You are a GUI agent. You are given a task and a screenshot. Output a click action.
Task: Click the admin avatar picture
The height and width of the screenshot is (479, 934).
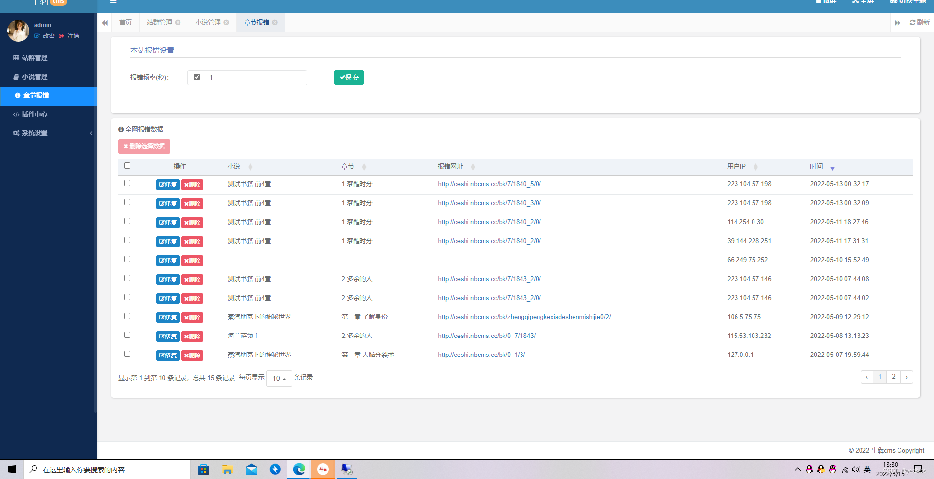[18, 31]
